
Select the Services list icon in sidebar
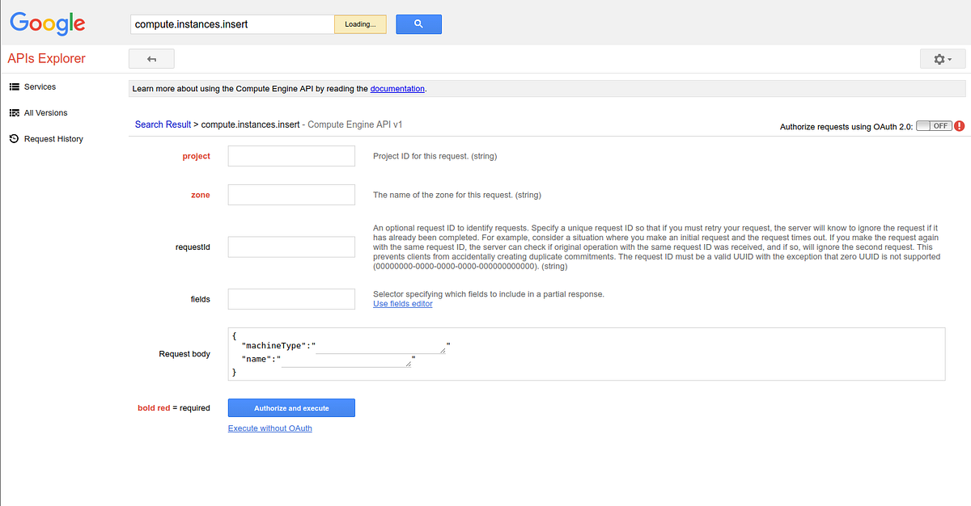(13, 86)
